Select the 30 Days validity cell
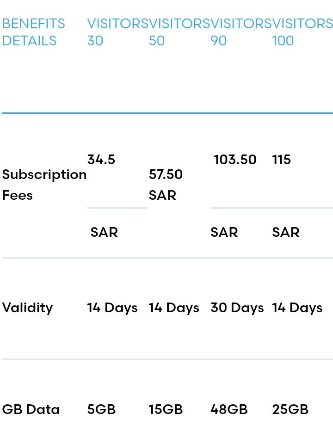 tap(237, 308)
